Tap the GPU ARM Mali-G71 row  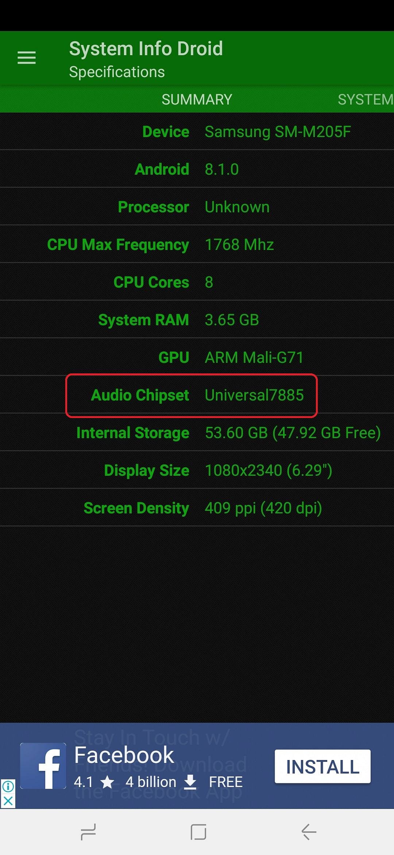click(197, 357)
